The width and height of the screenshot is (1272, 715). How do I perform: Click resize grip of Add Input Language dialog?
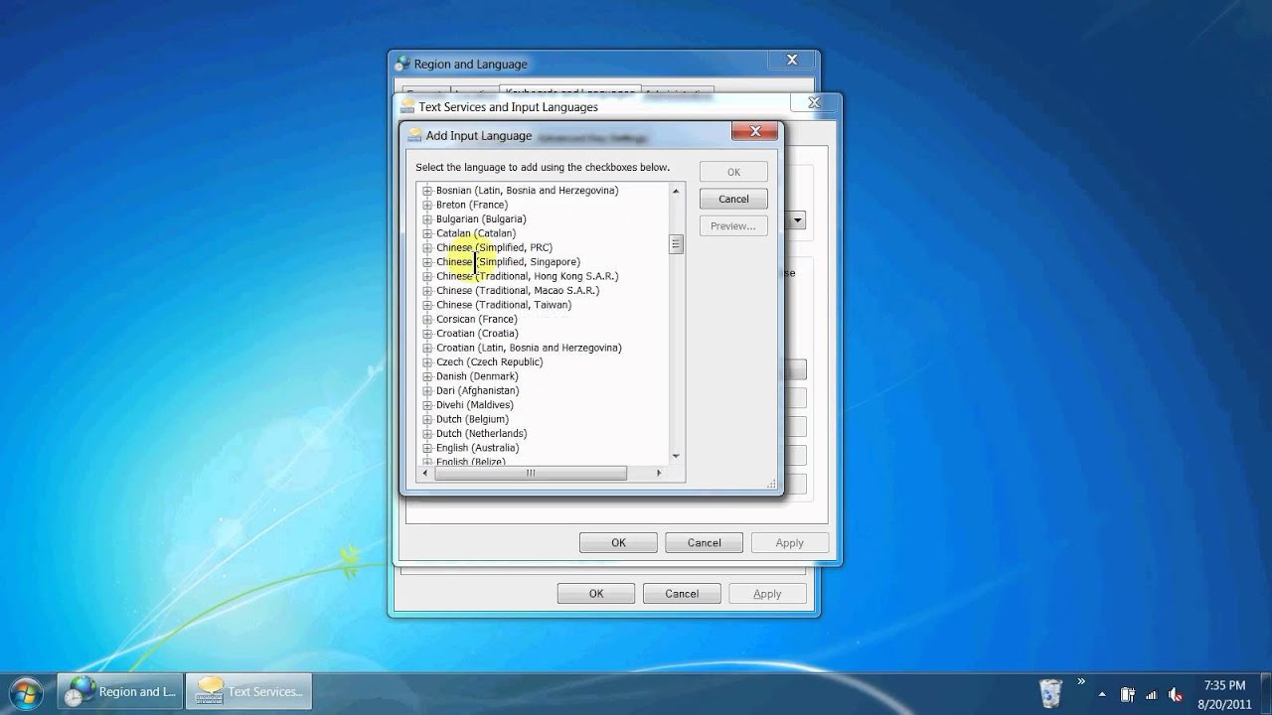(x=772, y=484)
